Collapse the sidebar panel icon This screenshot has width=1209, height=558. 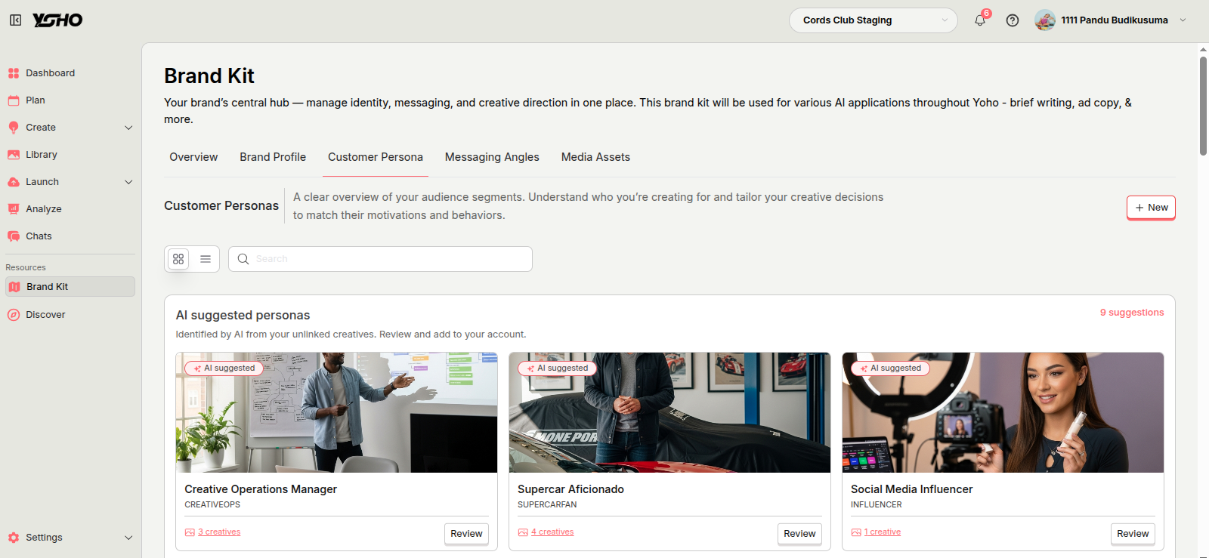pos(15,20)
